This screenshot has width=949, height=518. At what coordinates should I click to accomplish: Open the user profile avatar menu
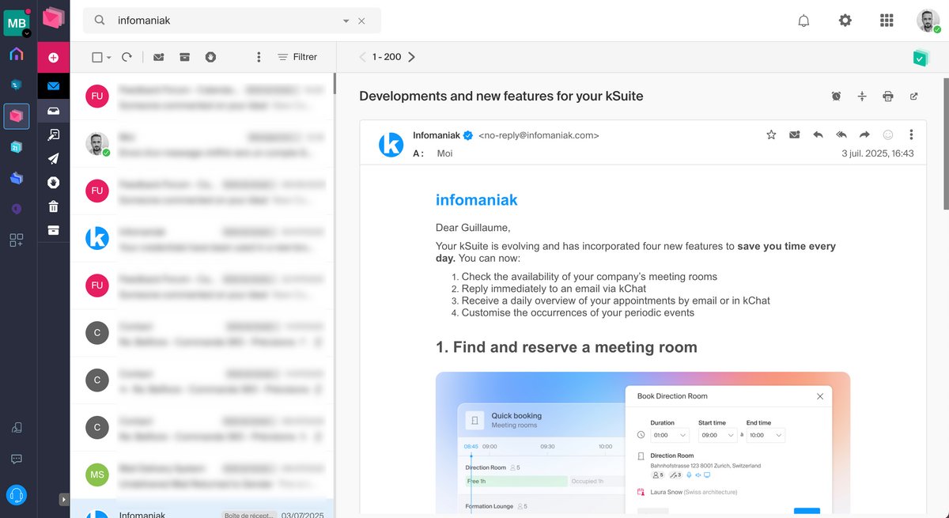928,21
